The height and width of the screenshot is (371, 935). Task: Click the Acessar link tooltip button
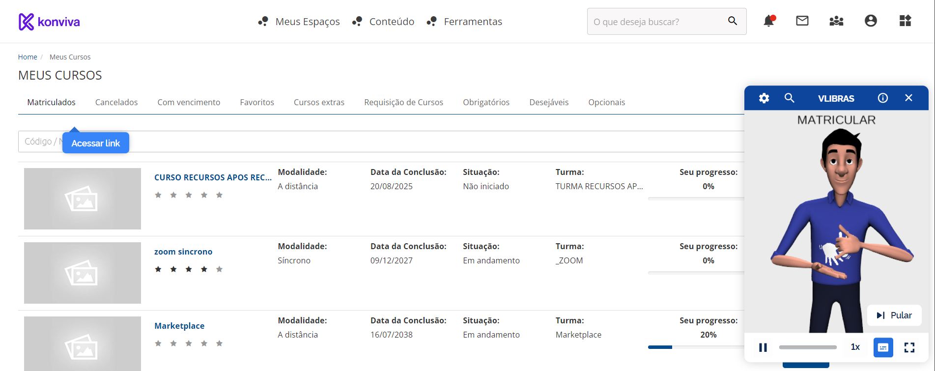click(96, 143)
